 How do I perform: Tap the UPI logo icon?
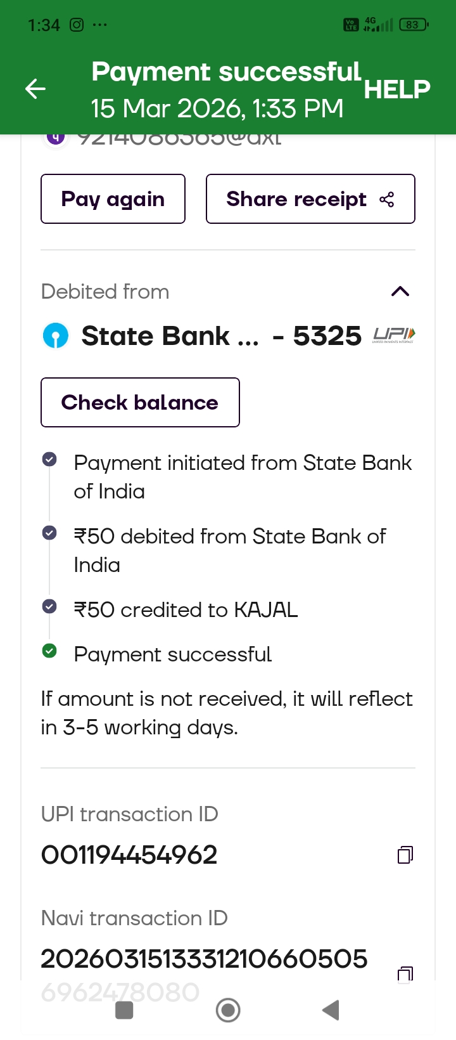coord(394,335)
